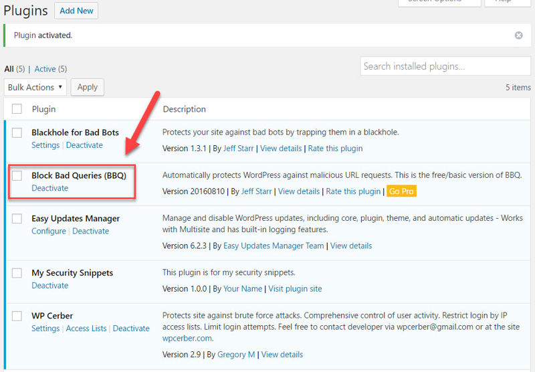
Task: Click Rate this plugin for Blackhole
Action: click(x=336, y=149)
